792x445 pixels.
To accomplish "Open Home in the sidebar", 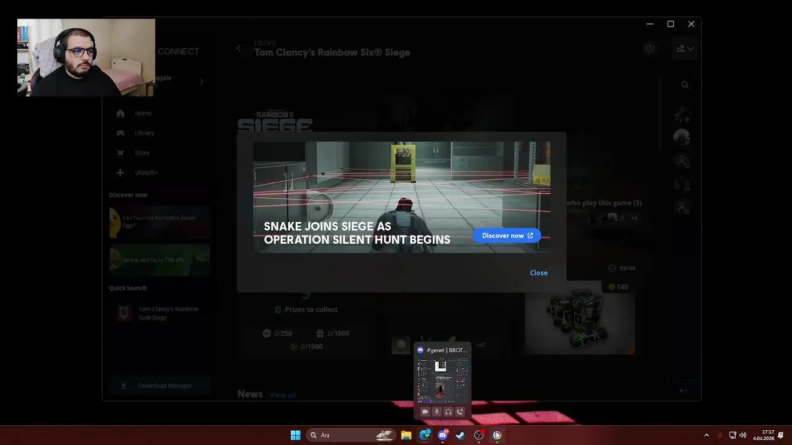I will click(143, 113).
